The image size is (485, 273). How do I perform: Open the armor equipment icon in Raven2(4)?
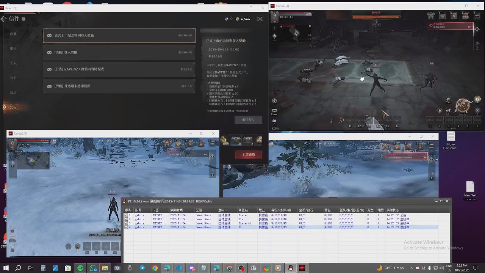coord(431,16)
